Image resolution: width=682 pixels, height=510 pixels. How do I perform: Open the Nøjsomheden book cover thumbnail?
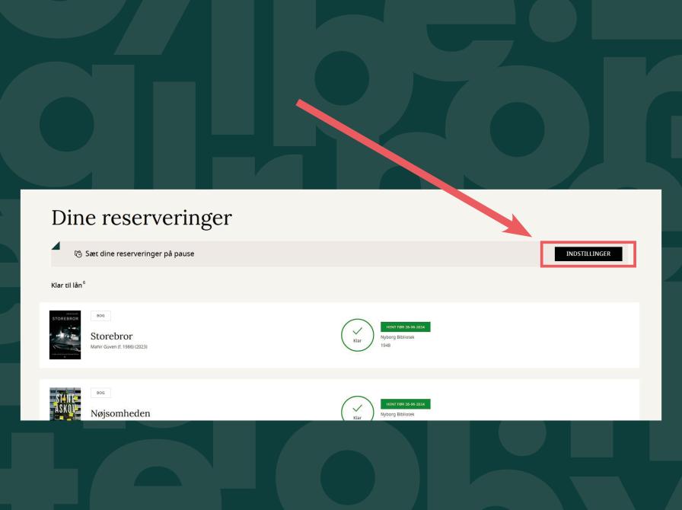[x=65, y=403]
